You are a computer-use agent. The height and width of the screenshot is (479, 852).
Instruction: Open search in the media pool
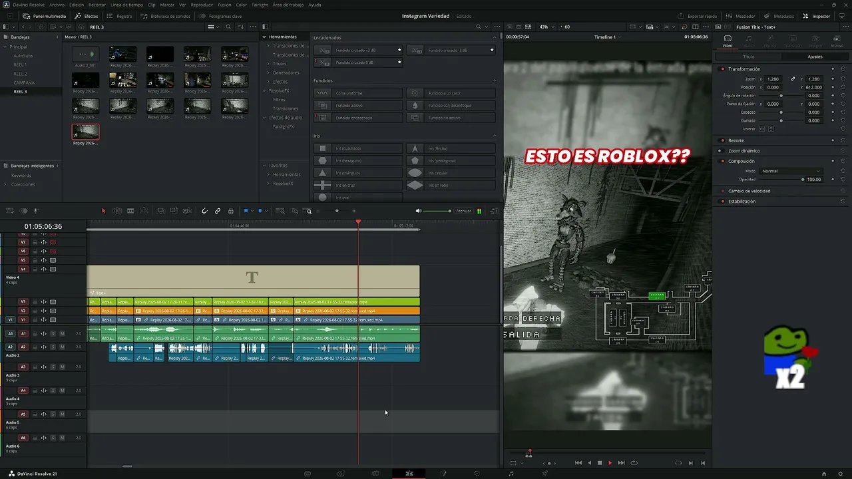pos(228,27)
